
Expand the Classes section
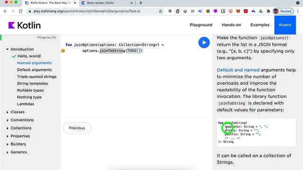tap(8, 112)
